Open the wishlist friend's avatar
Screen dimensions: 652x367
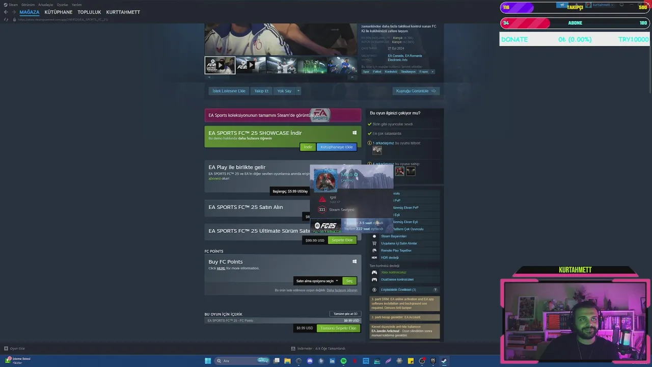pyautogui.click(x=377, y=150)
